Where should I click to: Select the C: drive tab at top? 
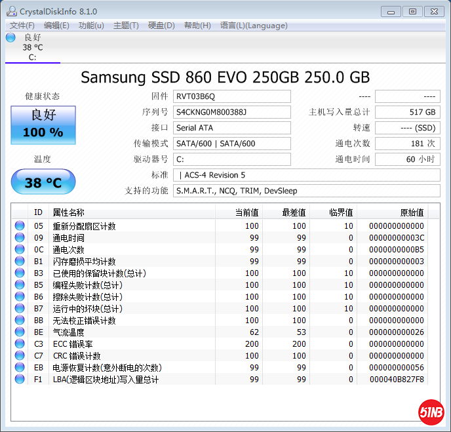pyautogui.click(x=32, y=47)
